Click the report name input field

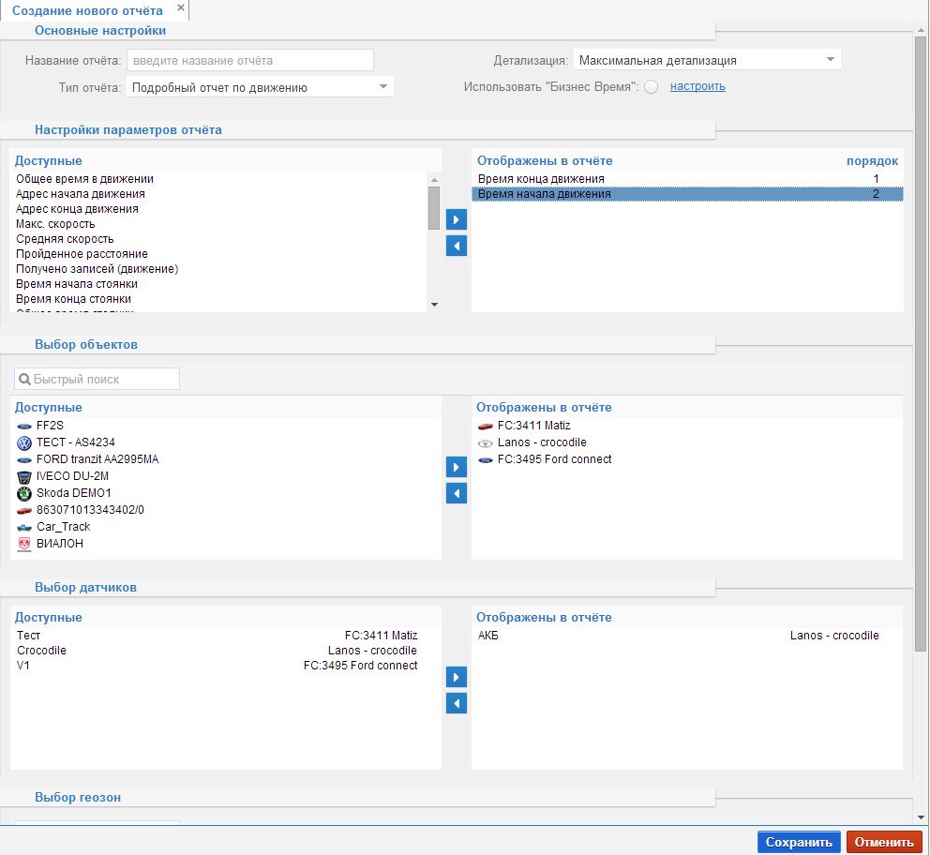[250, 61]
